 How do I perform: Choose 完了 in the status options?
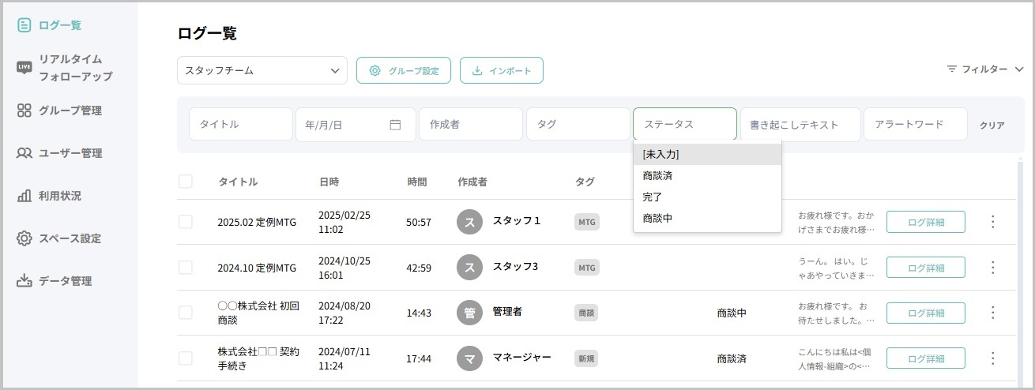click(x=653, y=197)
